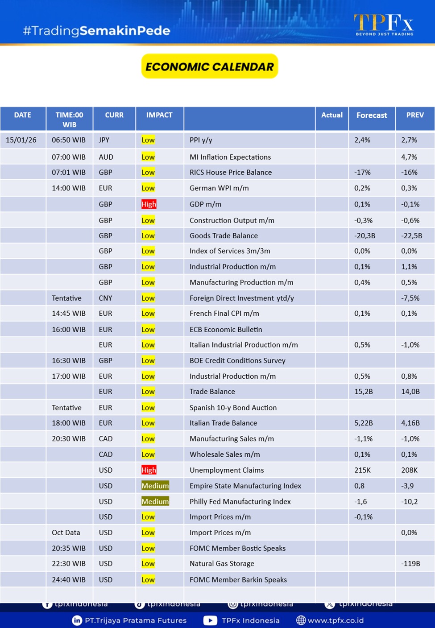435x628 pixels.
Task: Click the globe icon next to www.tpfx.co.id
Action: (x=301, y=620)
